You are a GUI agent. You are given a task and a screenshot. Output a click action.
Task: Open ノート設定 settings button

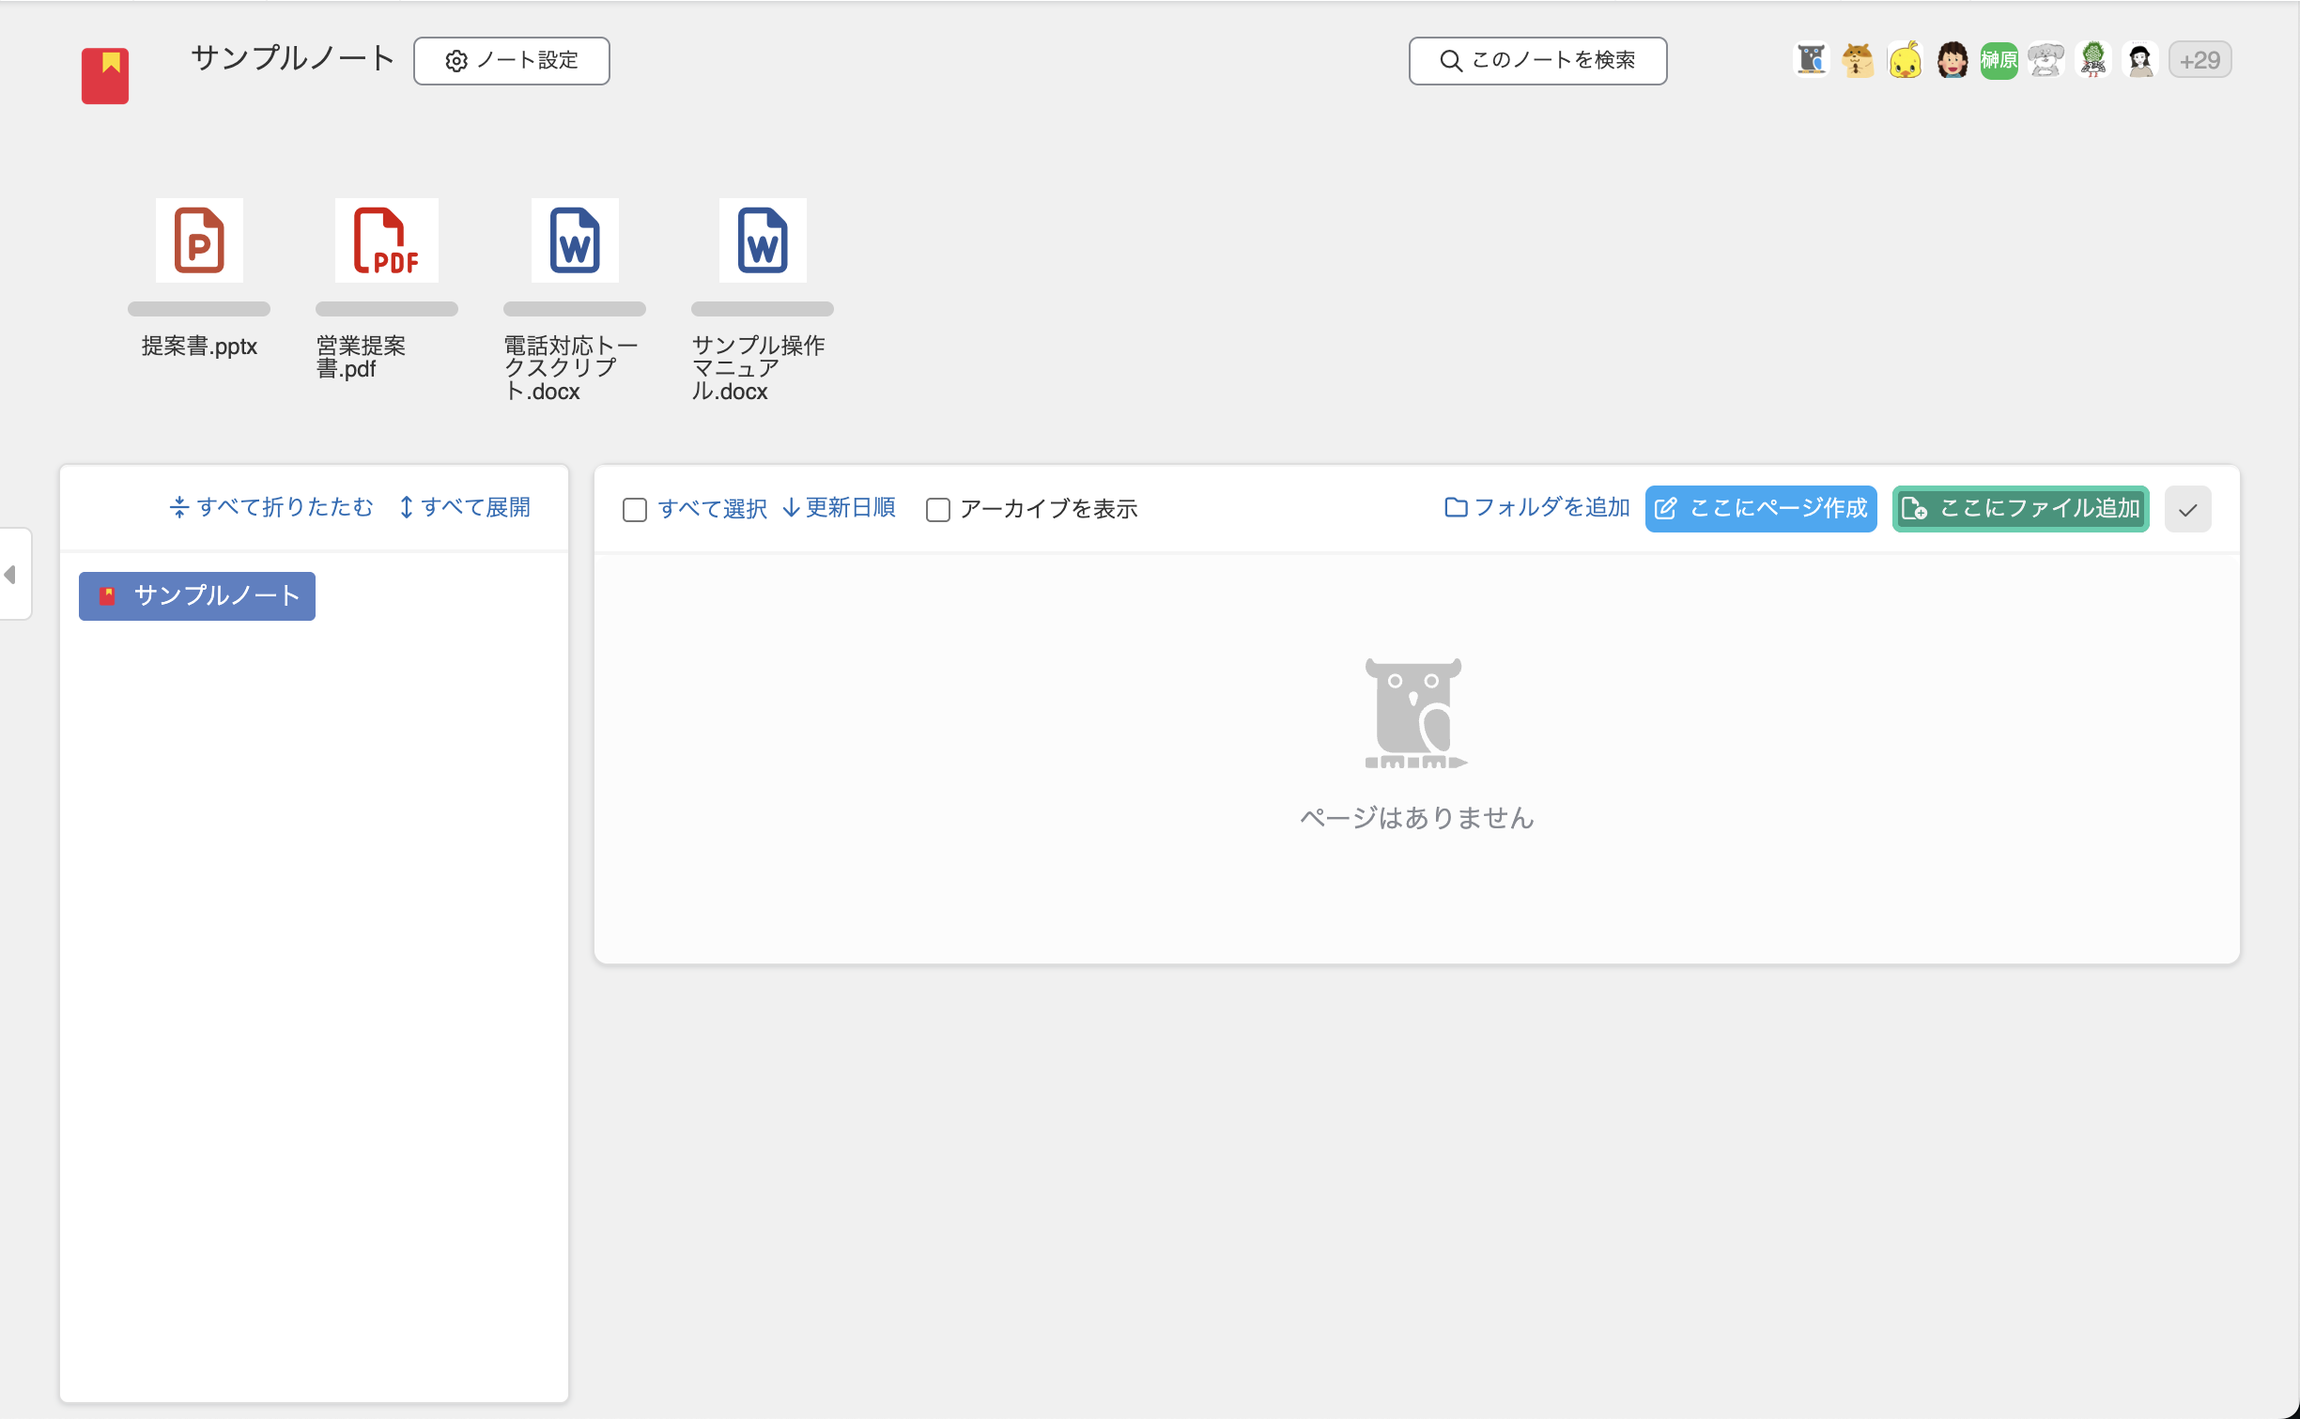(512, 61)
